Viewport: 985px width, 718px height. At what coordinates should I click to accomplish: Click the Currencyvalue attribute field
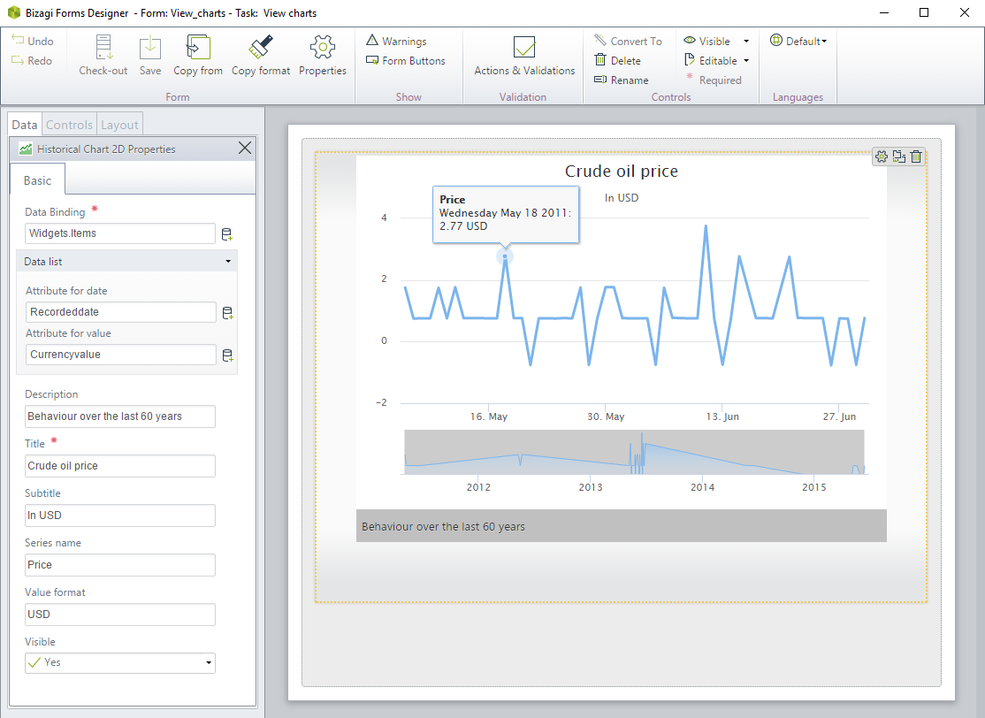pos(120,355)
